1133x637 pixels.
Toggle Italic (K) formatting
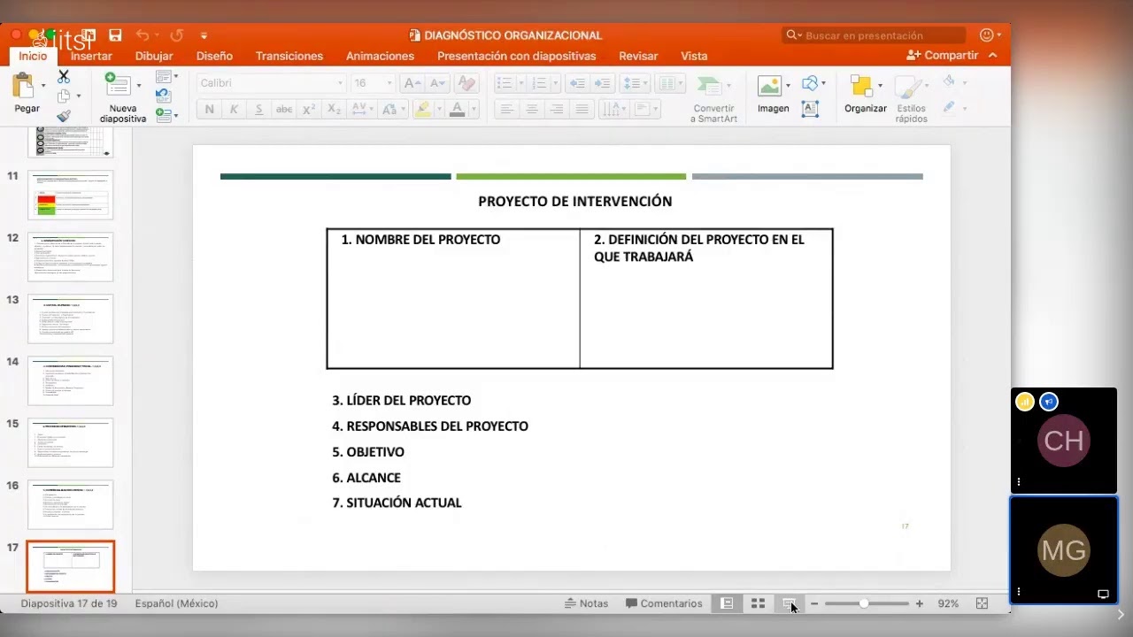pyautogui.click(x=234, y=110)
